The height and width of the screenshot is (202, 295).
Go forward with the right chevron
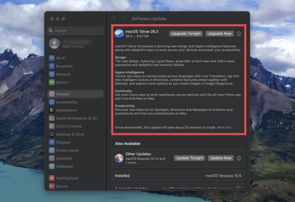[124, 19]
